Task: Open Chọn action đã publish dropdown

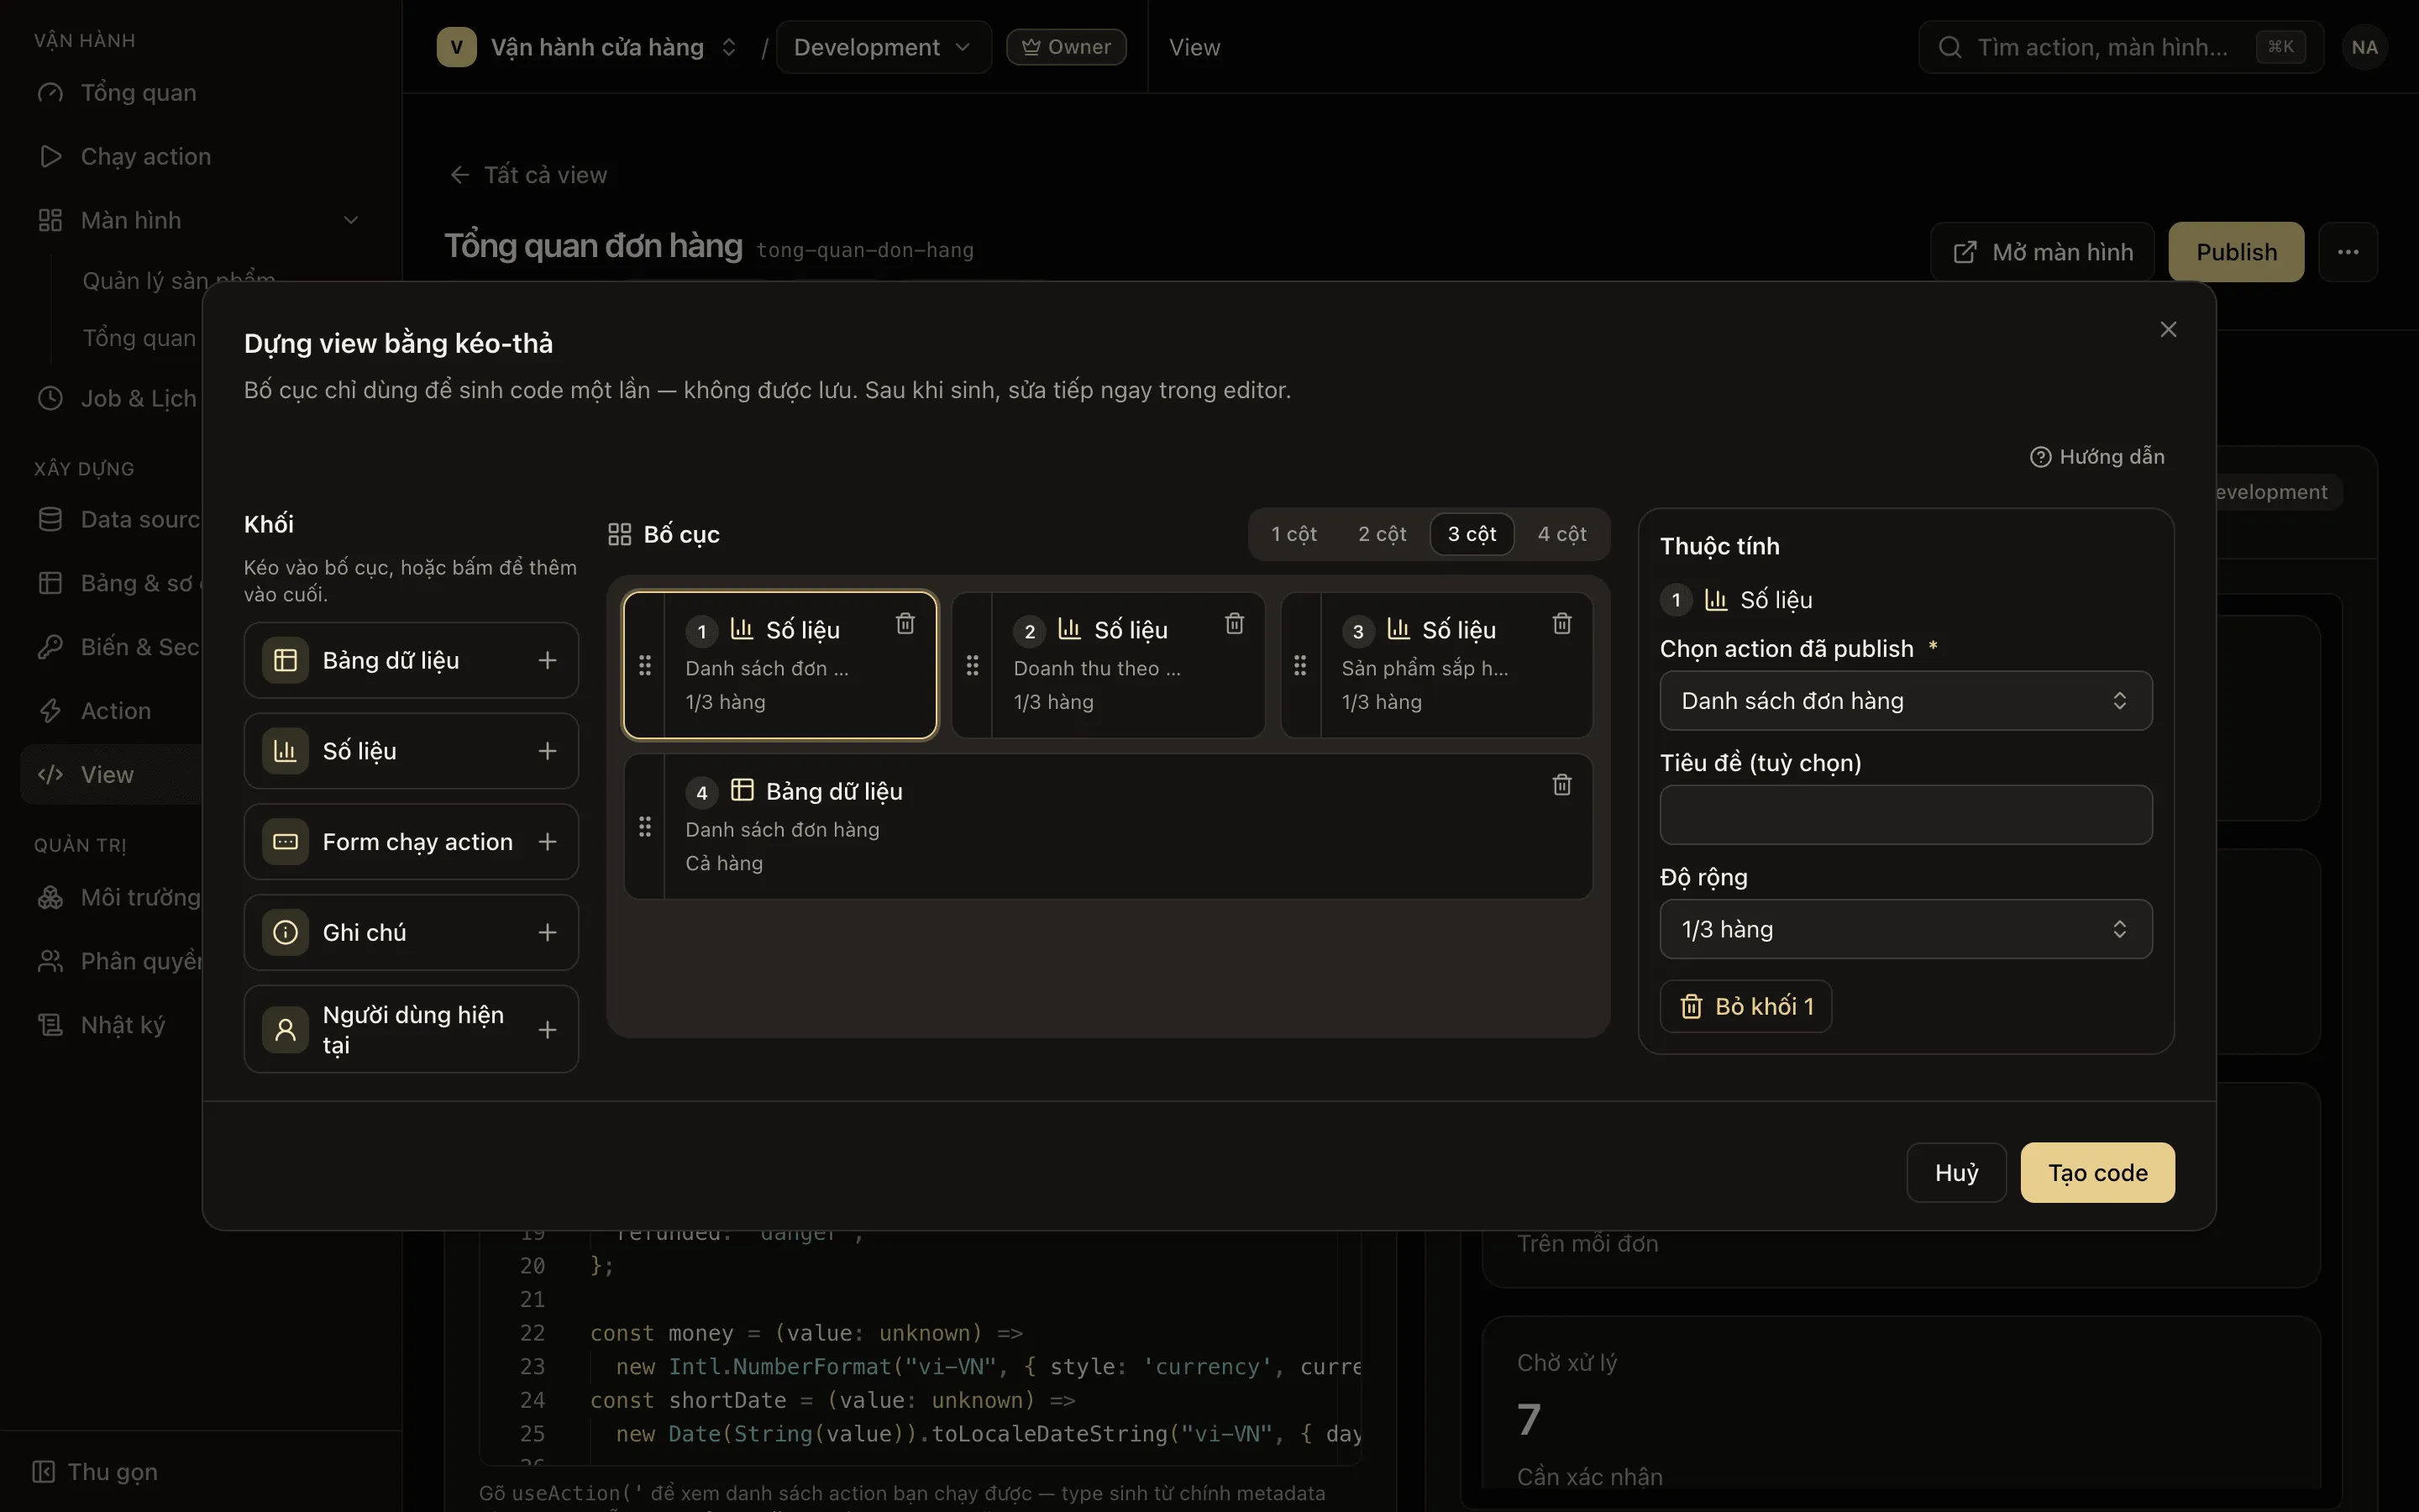Action: click(x=1905, y=701)
